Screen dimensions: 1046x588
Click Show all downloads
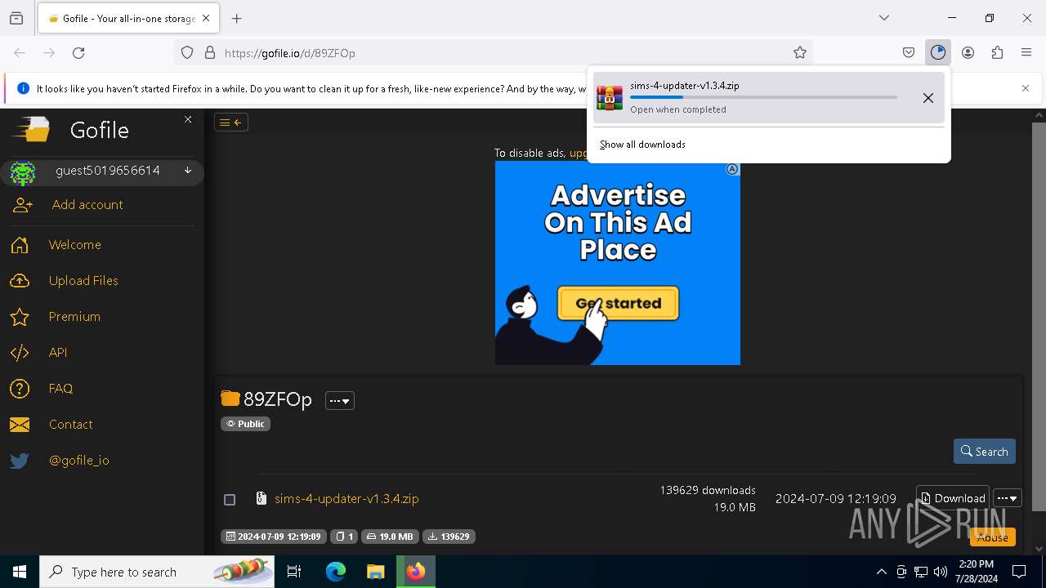[642, 145]
